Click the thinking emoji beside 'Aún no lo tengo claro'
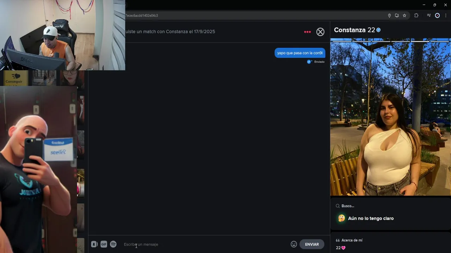451x253 pixels. pyautogui.click(x=341, y=218)
